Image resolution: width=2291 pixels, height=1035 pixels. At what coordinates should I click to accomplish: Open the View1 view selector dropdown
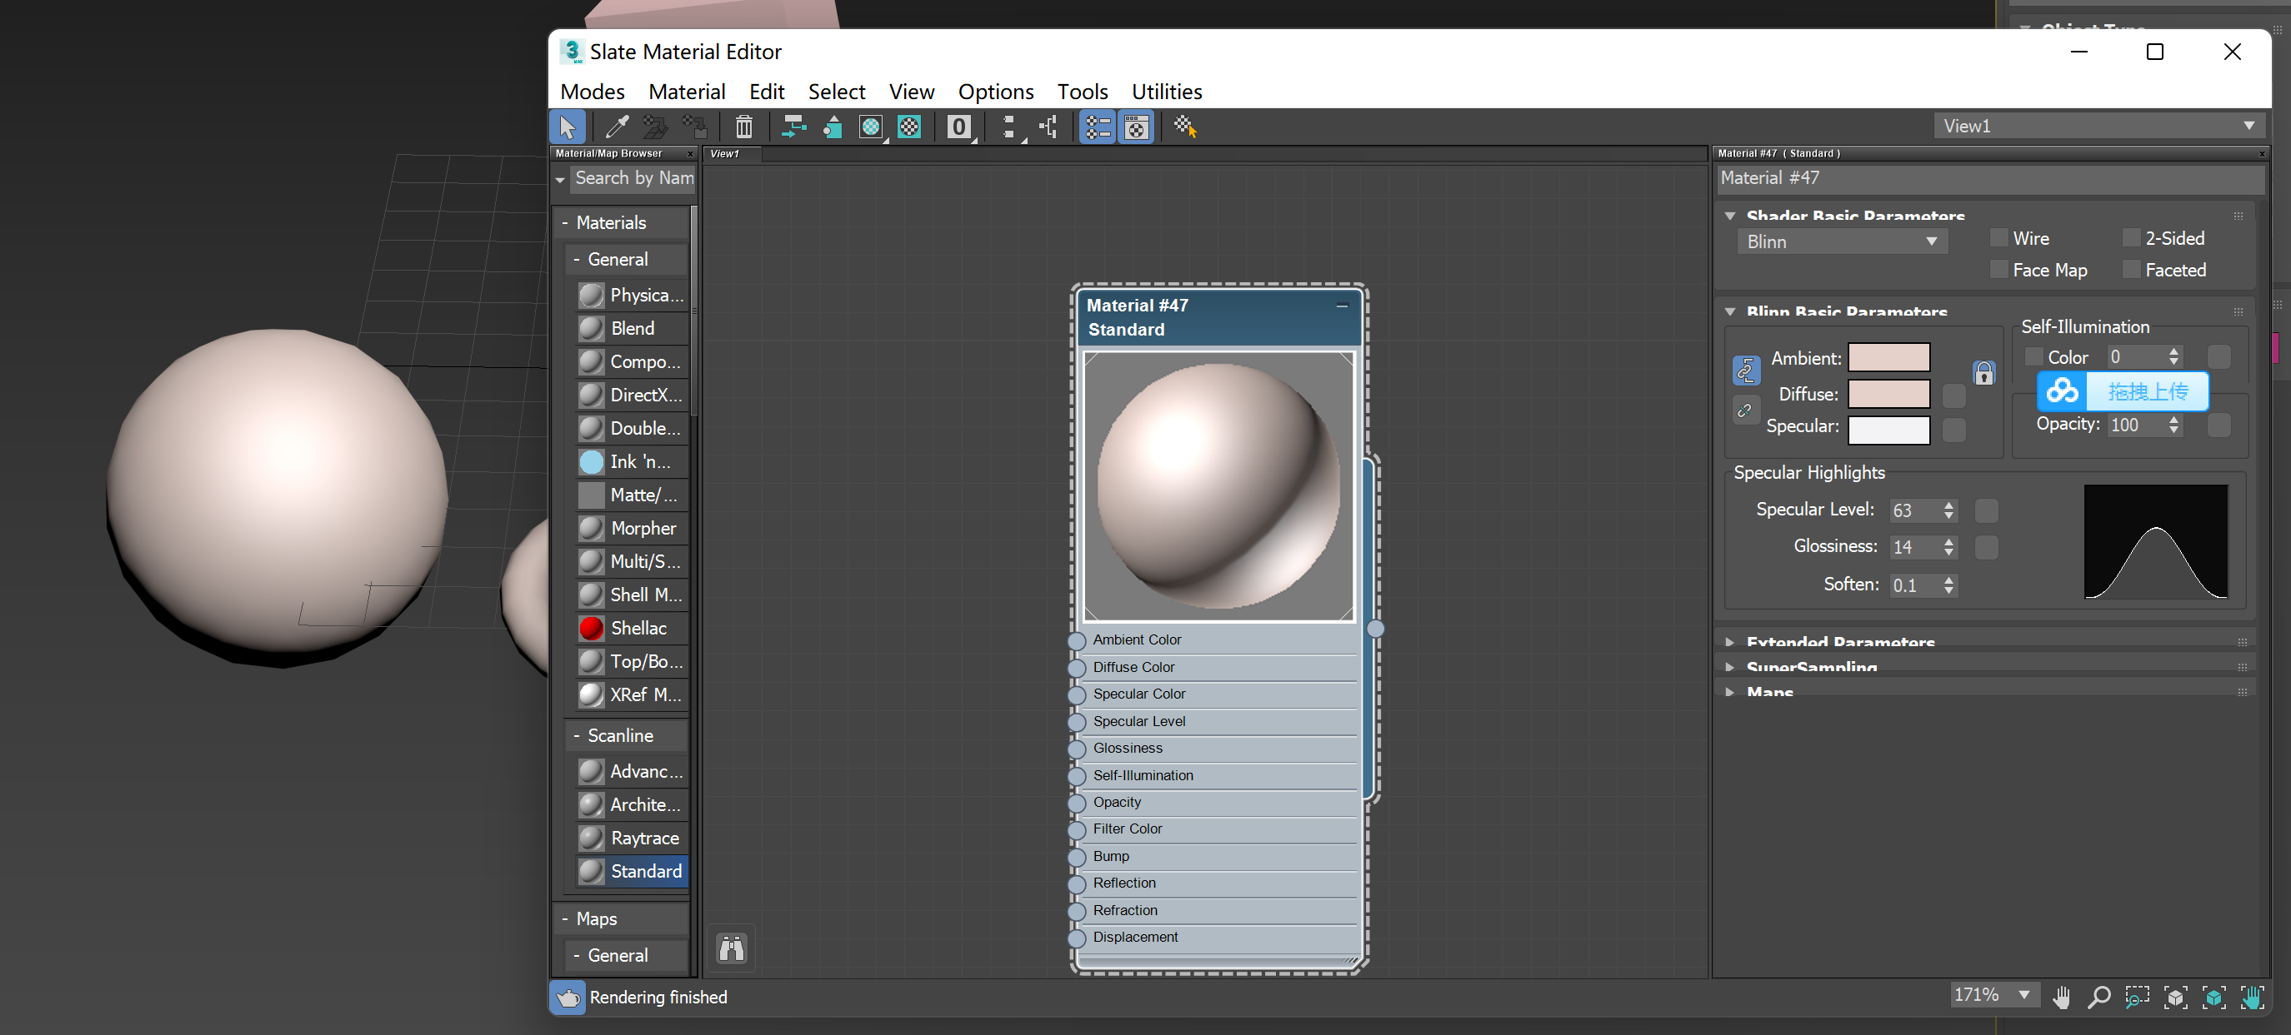[x=2098, y=127]
